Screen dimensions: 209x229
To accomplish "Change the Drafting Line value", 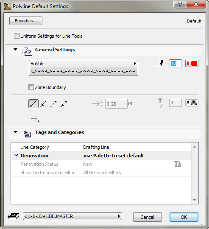I will coord(96,147).
